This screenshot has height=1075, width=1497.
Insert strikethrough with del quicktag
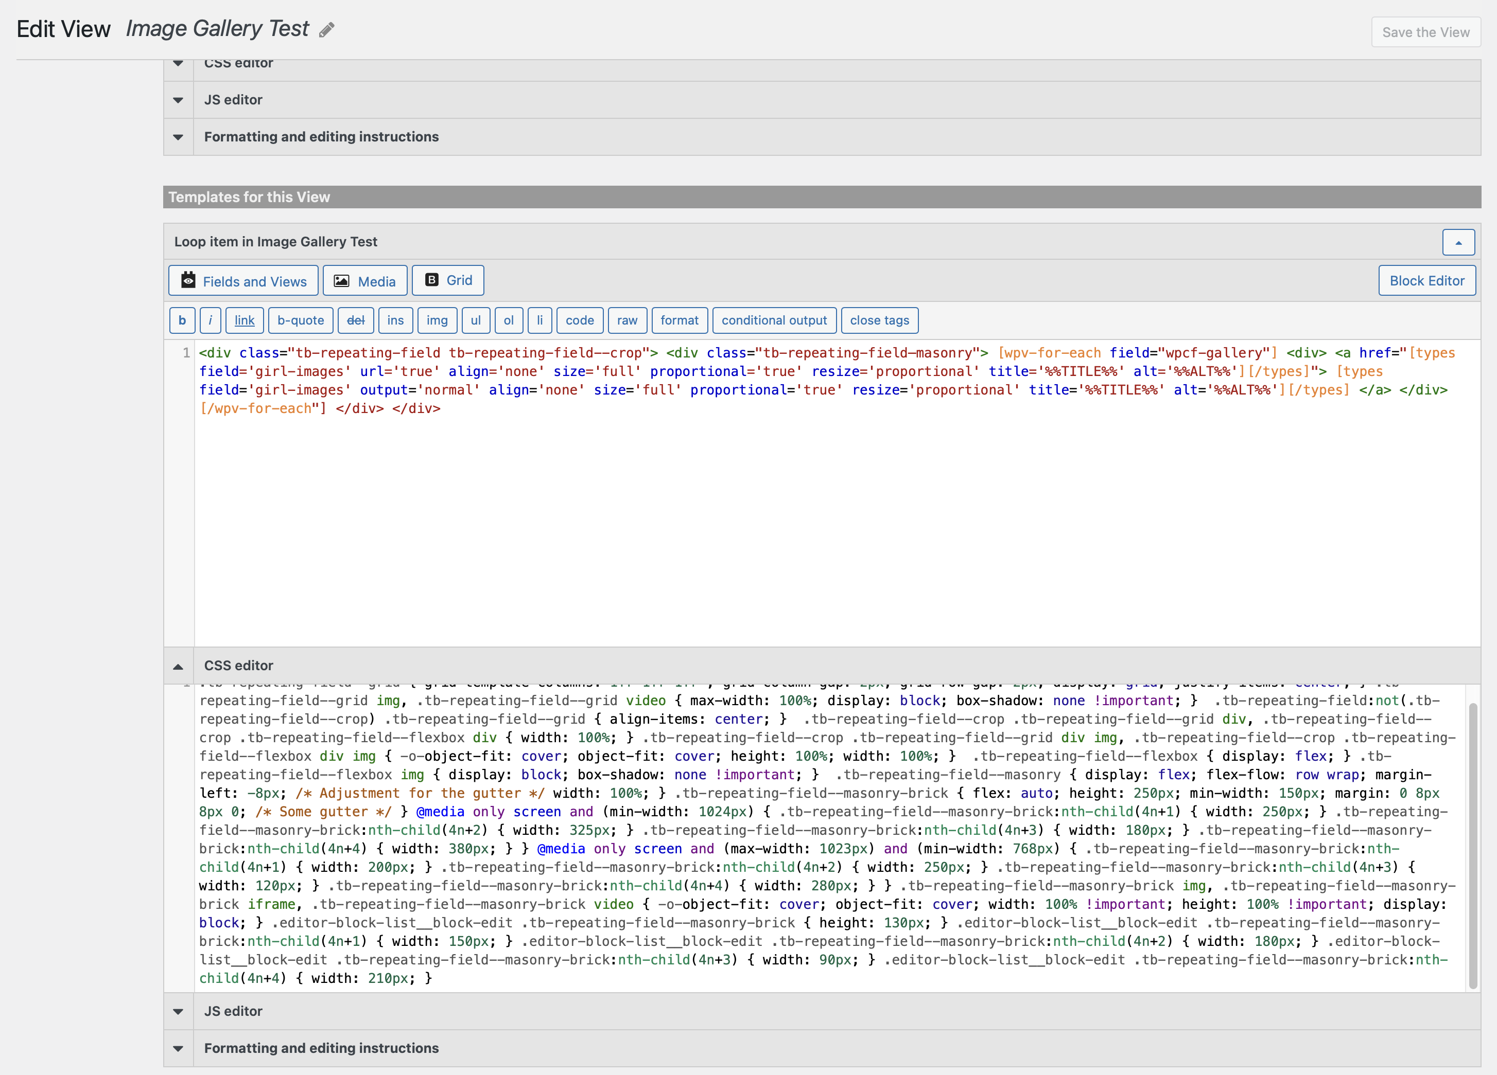pos(355,320)
